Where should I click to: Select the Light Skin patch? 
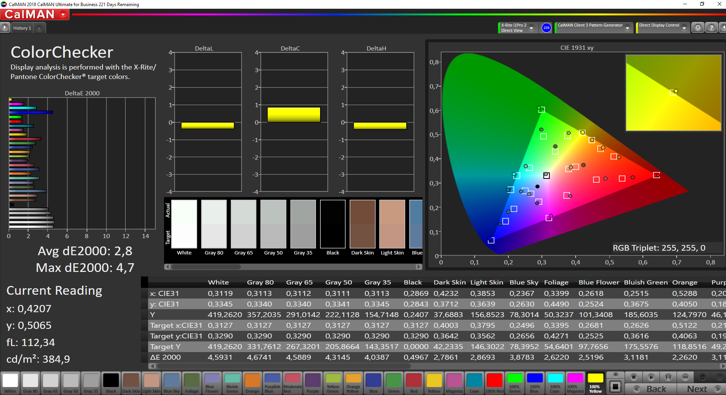152,383
